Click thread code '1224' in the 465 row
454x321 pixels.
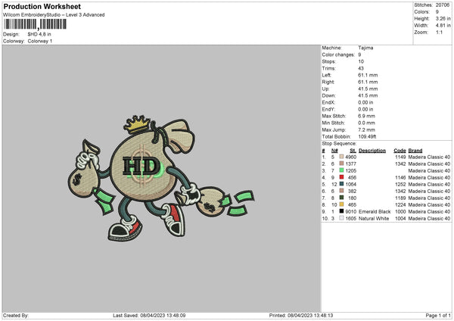(400, 205)
